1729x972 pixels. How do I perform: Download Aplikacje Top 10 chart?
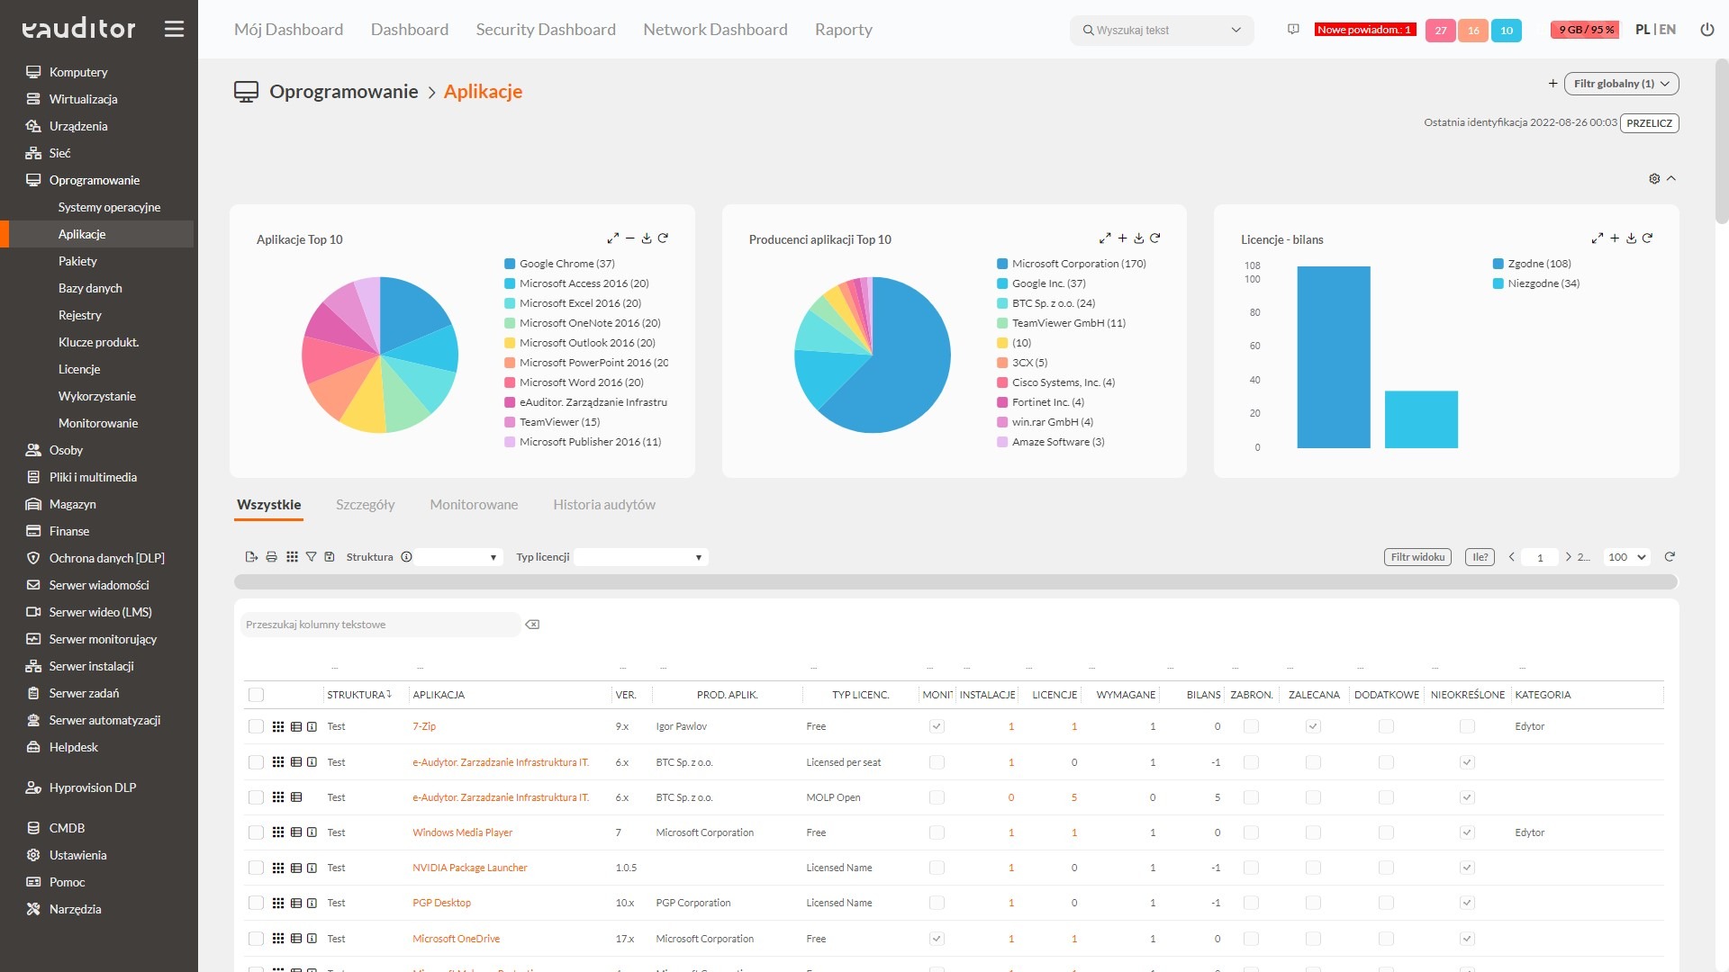click(647, 238)
